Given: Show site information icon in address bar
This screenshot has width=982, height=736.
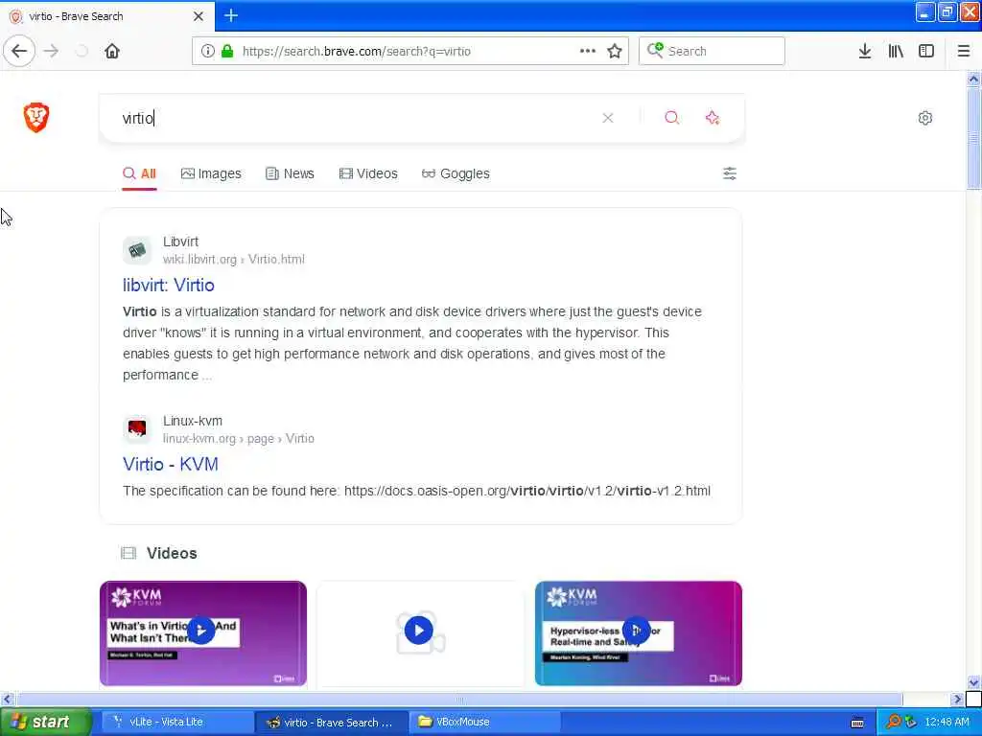Looking at the screenshot, I should (208, 51).
